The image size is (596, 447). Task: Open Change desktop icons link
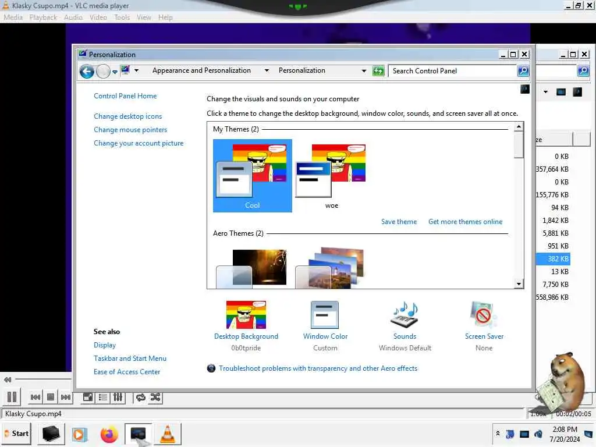point(127,116)
